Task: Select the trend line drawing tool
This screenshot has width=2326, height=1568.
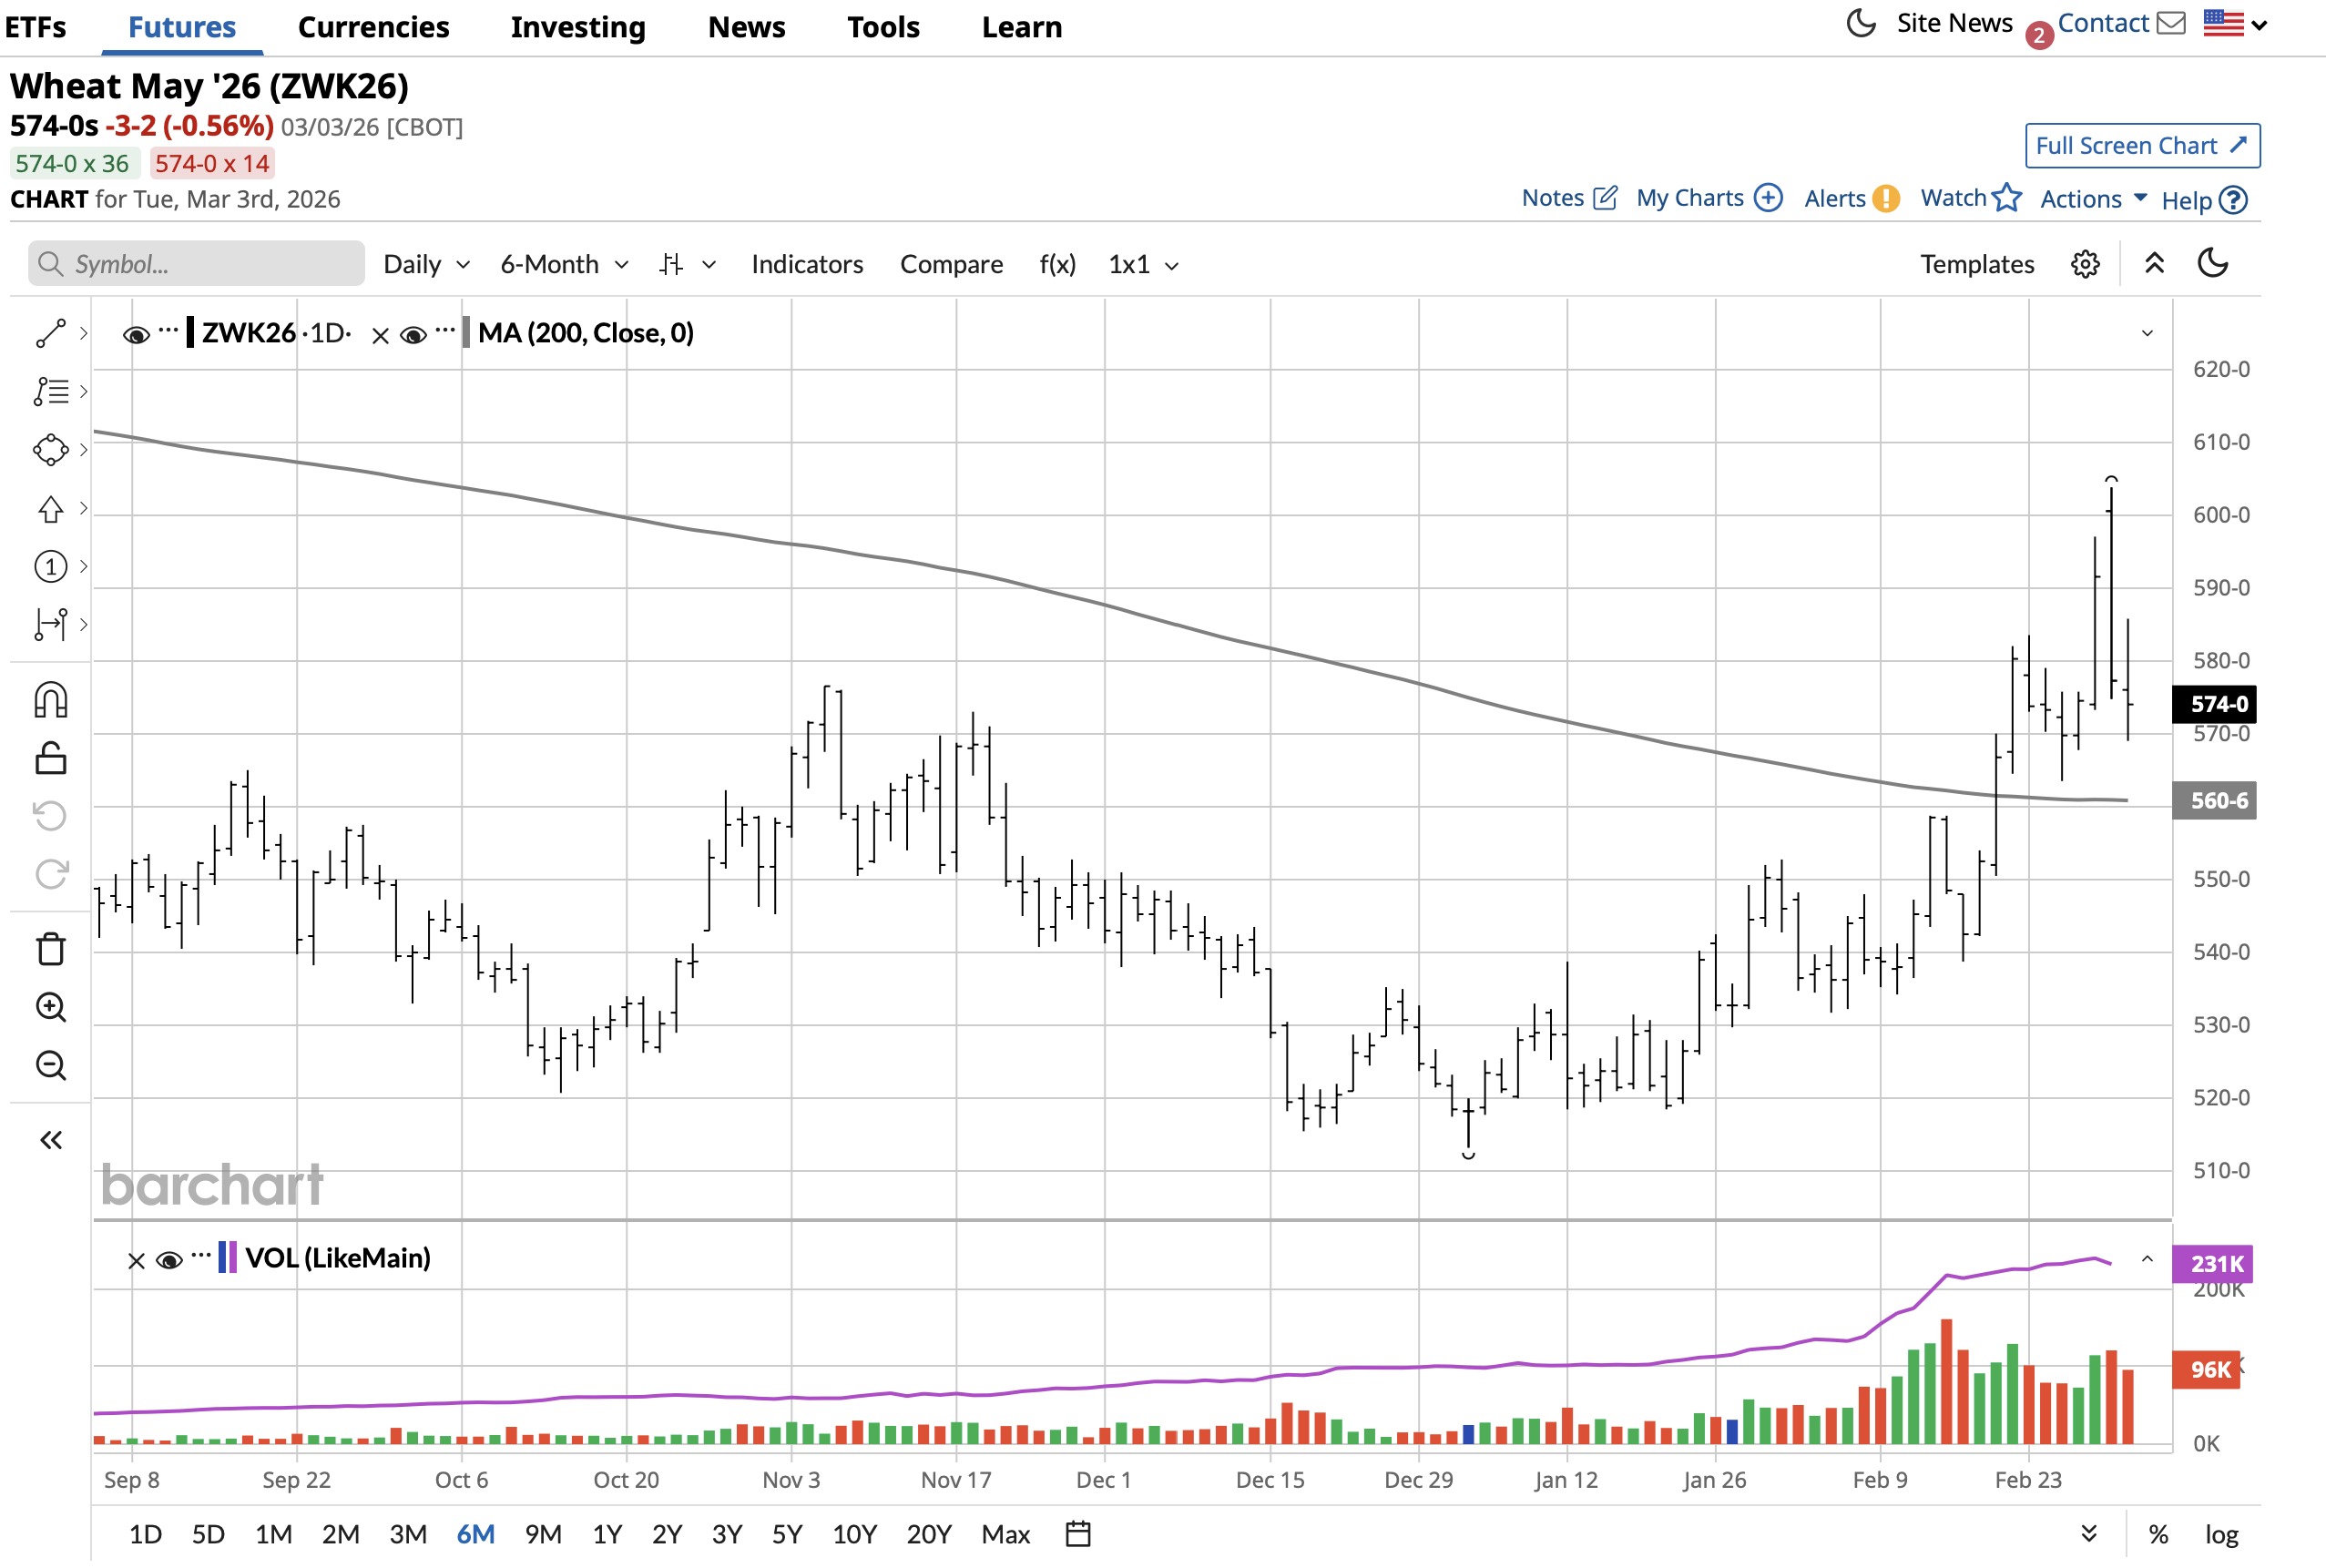Action: [50, 334]
